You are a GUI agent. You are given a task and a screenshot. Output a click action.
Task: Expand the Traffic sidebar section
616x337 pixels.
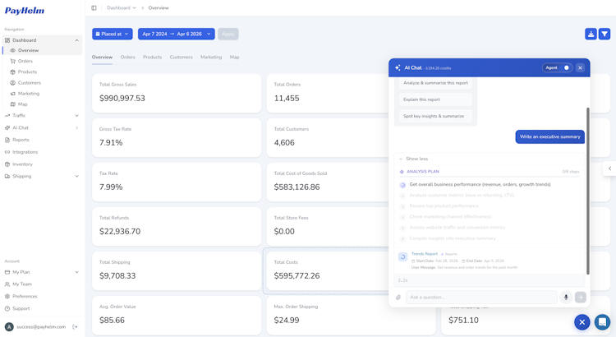click(76, 116)
